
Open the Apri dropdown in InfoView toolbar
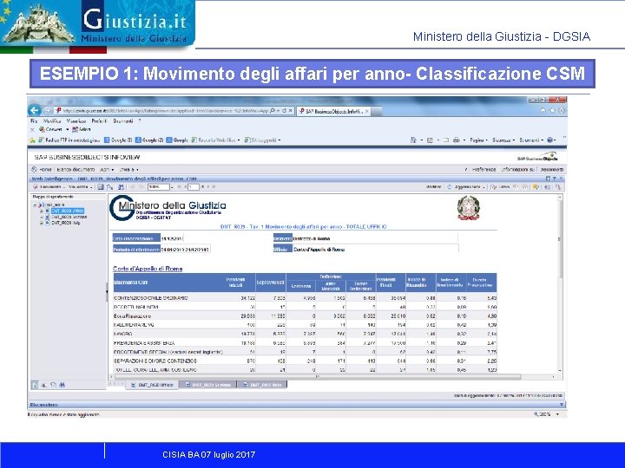pyautogui.click(x=107, y=170)
